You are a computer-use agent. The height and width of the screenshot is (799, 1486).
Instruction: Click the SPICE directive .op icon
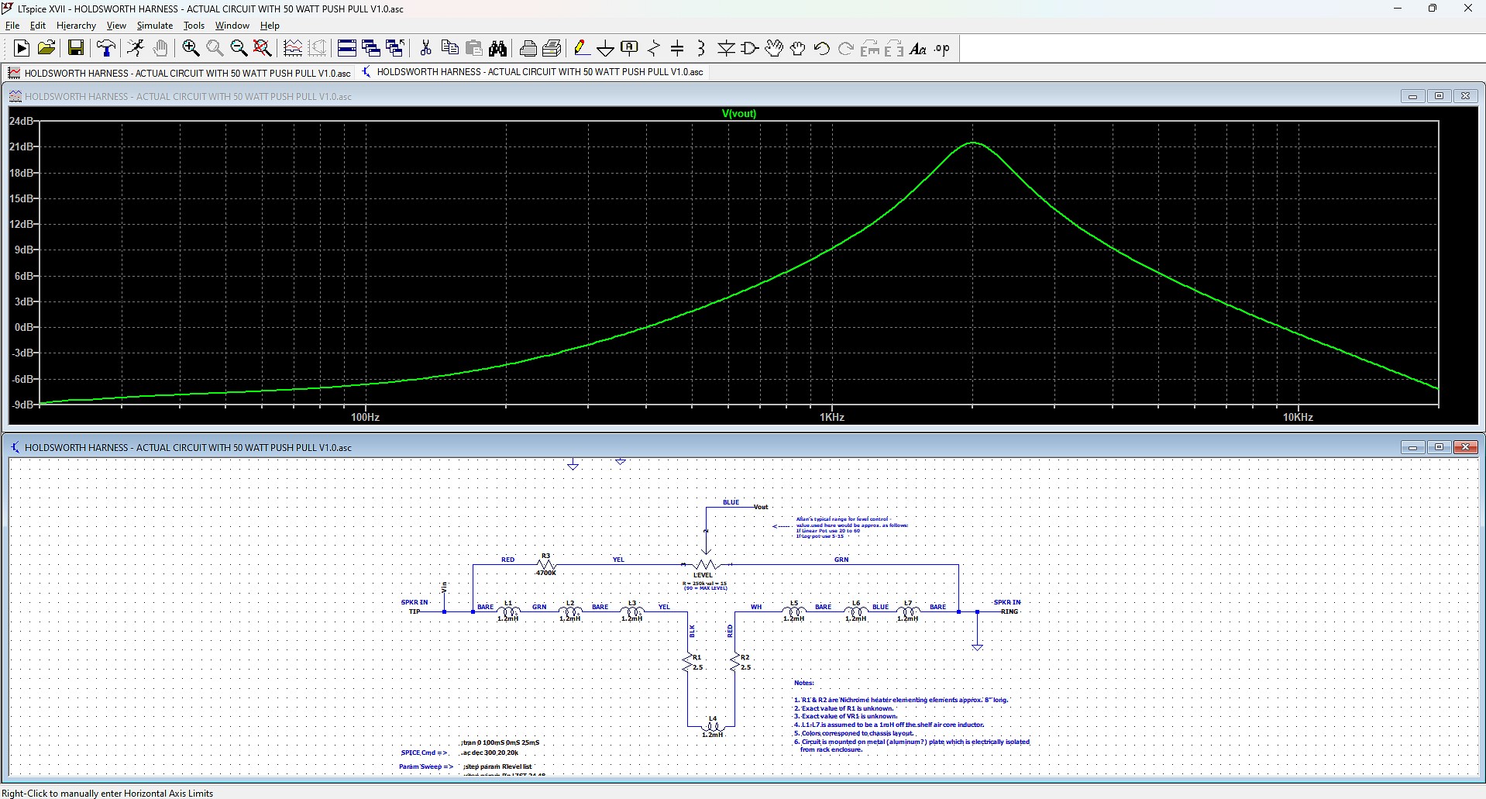coord(942,49)
